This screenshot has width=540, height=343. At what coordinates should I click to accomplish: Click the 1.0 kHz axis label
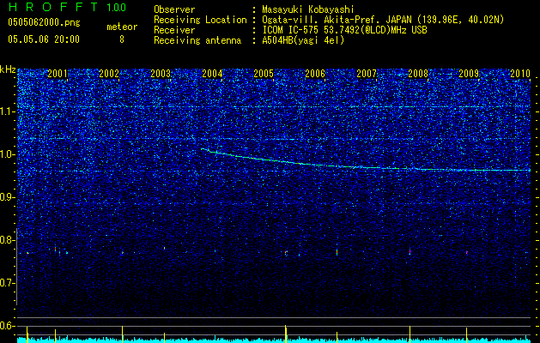pos(7,154)
